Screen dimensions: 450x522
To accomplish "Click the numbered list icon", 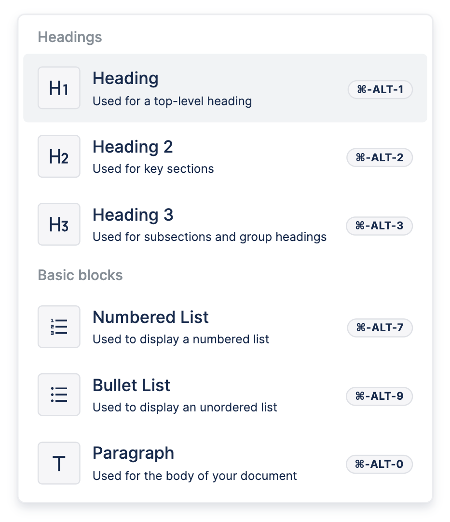I will coord(59,326).
